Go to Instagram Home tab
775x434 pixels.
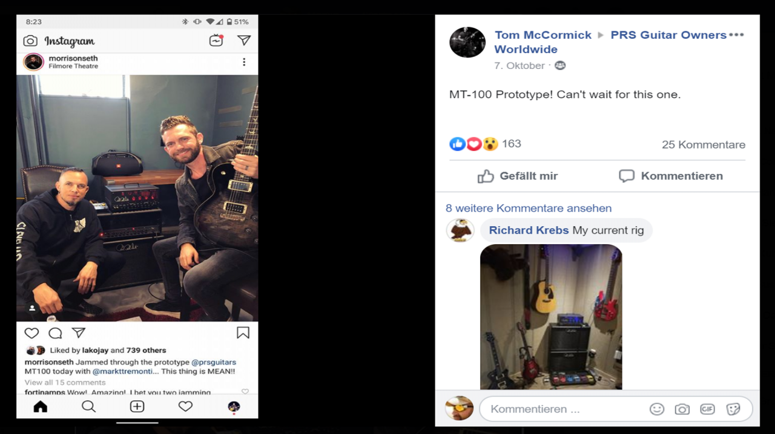pyautogui.click(x=41, y=407)
